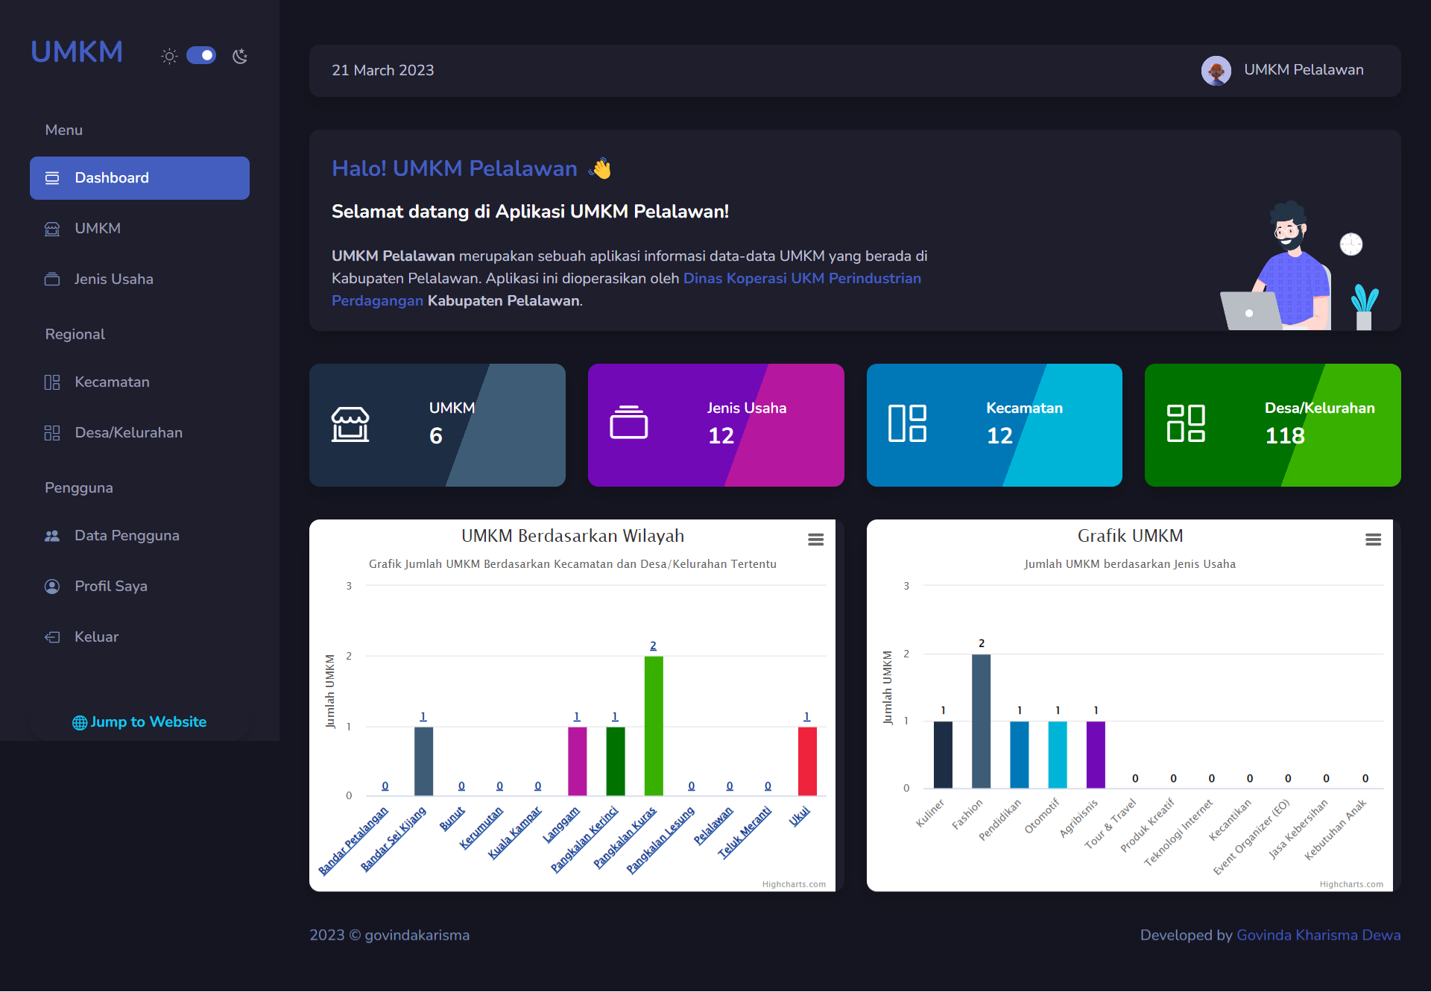Toggle the dark mode switch
This screenshot has height=992, width=1431.
[200, 55]
